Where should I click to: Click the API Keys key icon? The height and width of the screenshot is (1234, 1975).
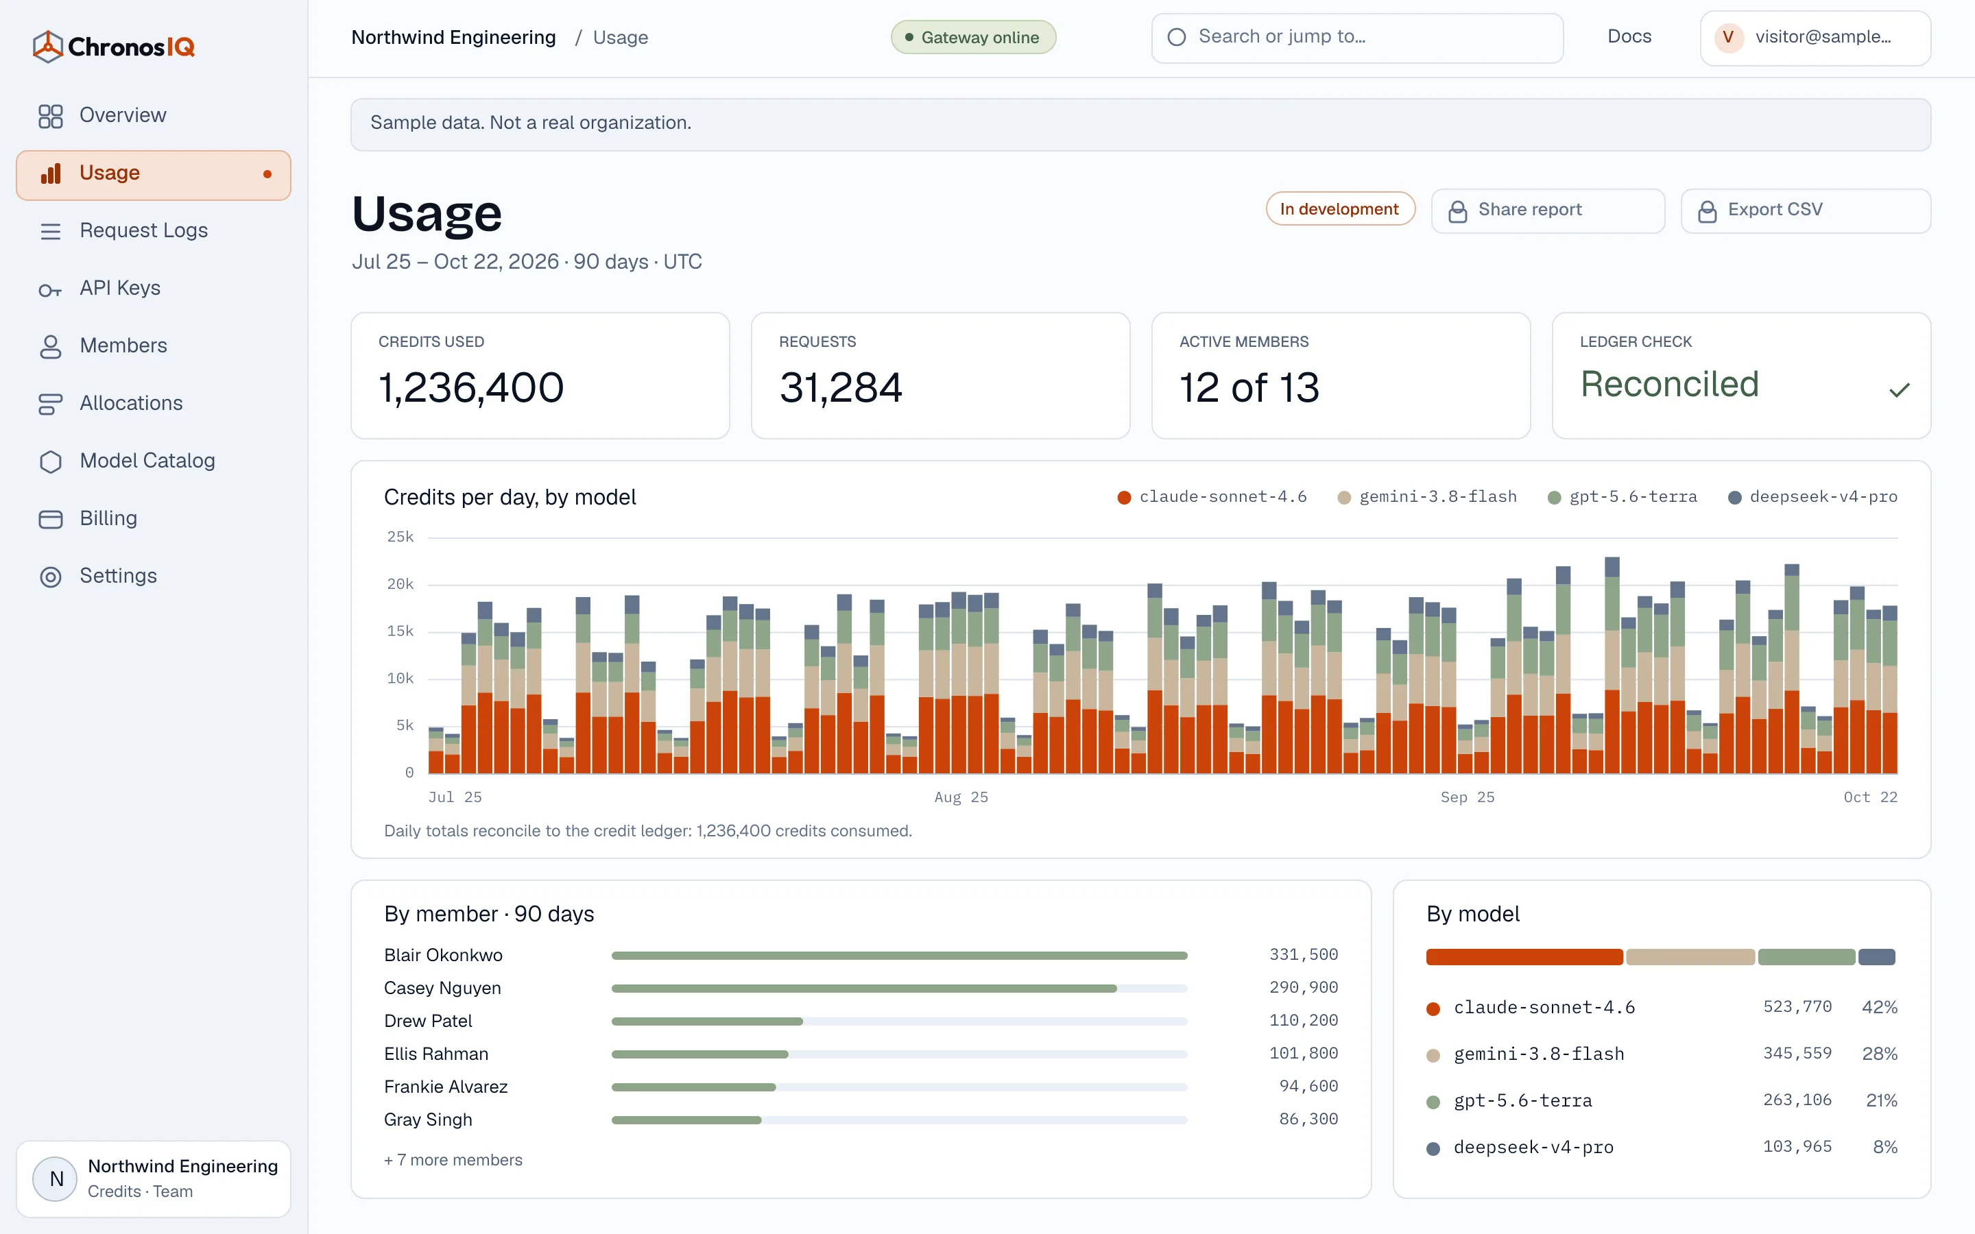tap(51, 290)
